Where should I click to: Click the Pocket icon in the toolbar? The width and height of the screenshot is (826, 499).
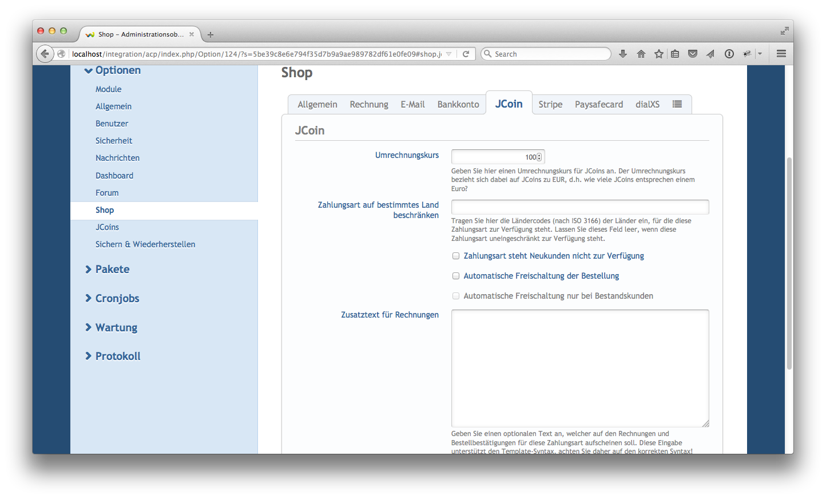point(693,54)
